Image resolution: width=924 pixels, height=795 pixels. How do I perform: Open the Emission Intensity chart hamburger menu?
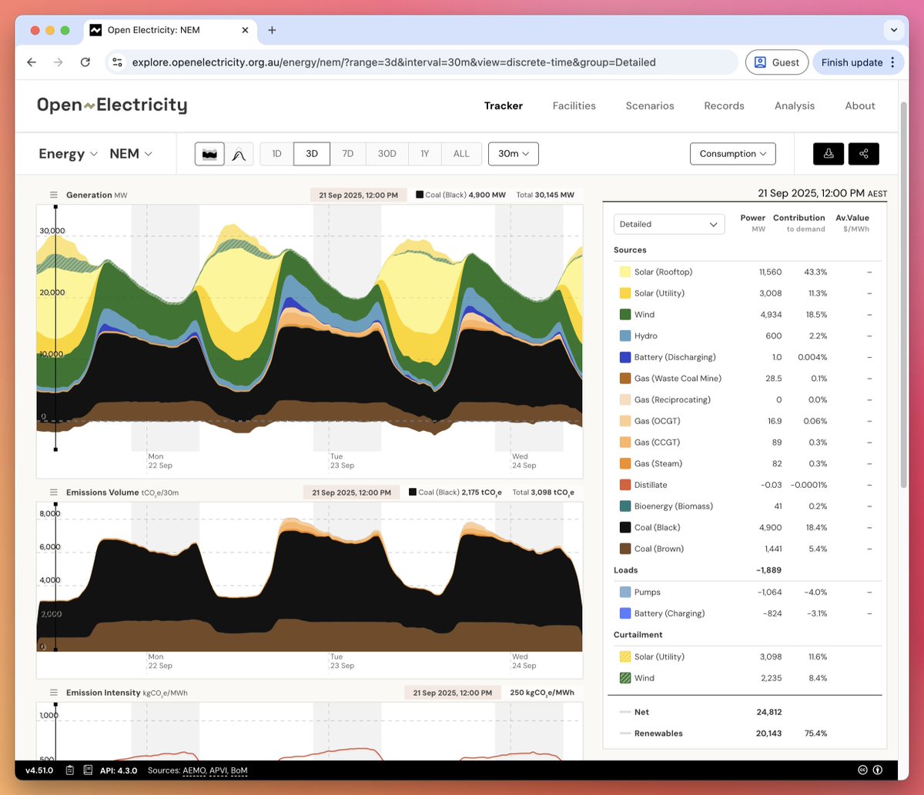click(x=54, y=693)
